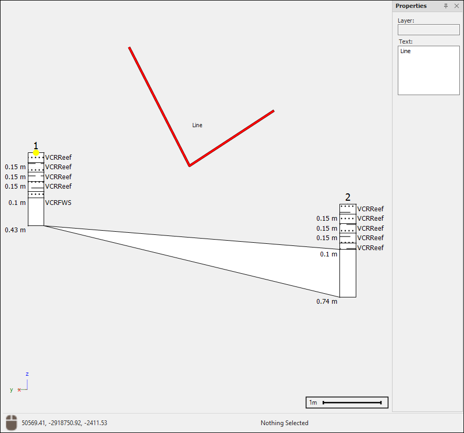
Task: Click the 0.43 m depth label
Action: tap(15, 230)
